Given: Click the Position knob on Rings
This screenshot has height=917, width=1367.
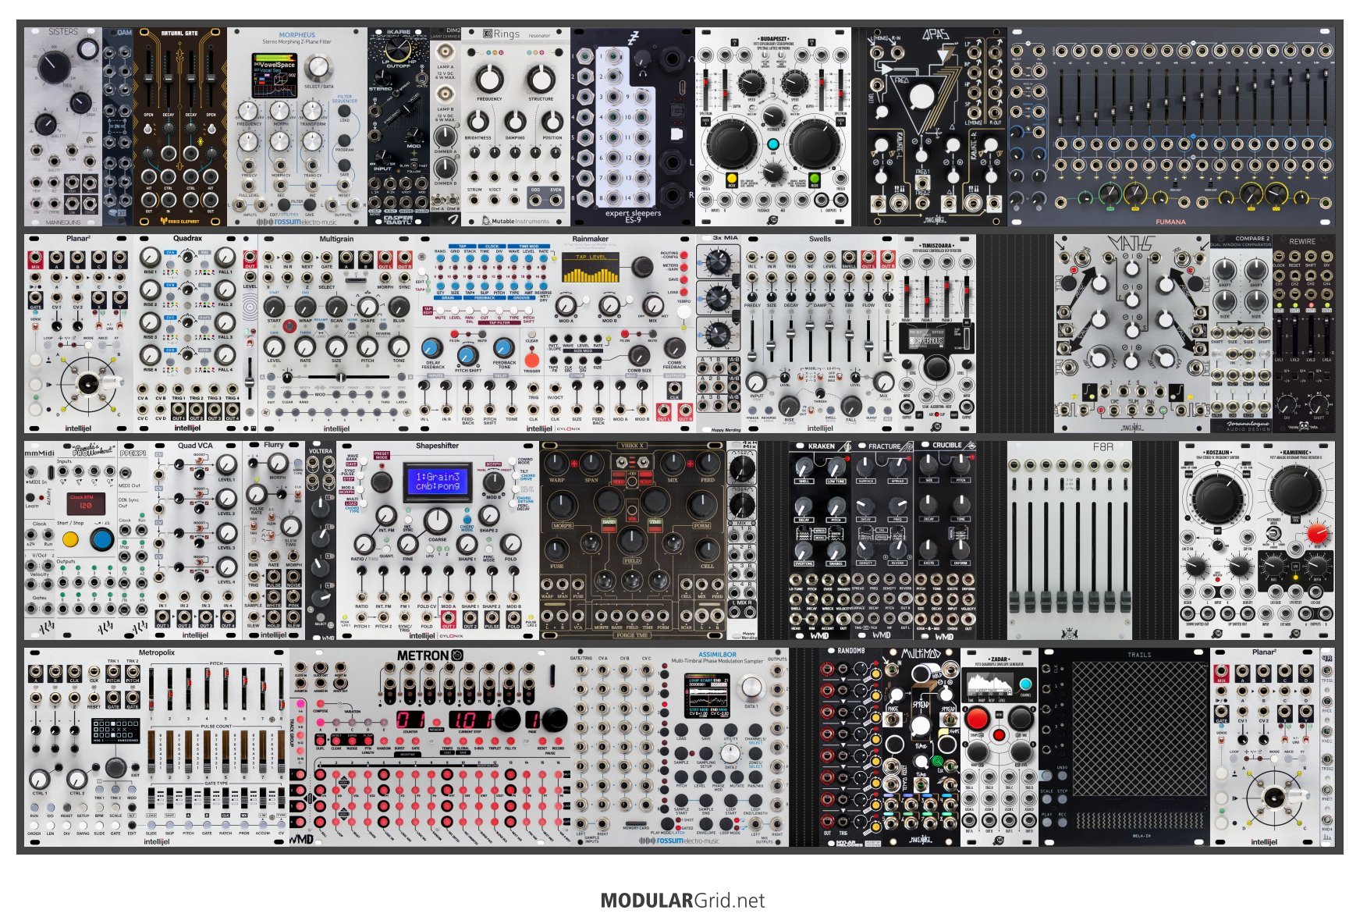Looking at the screenshot, I should pos(552,122).
